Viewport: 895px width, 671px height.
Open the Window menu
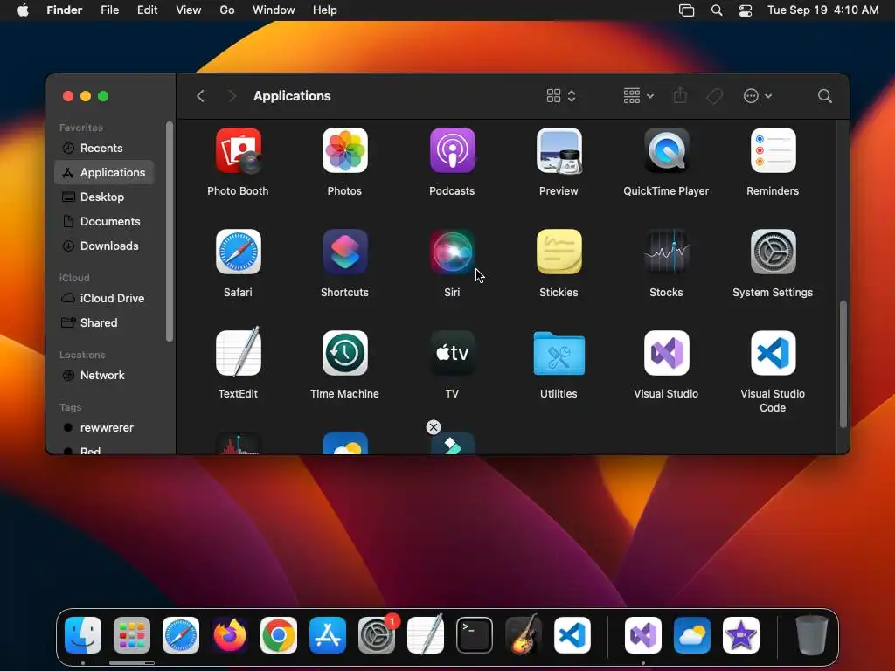pyautogui.click(x=274, y=10)
